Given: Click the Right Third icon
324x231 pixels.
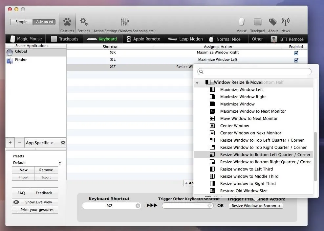Looking at the screenshot, I should [x=212, y=184].
